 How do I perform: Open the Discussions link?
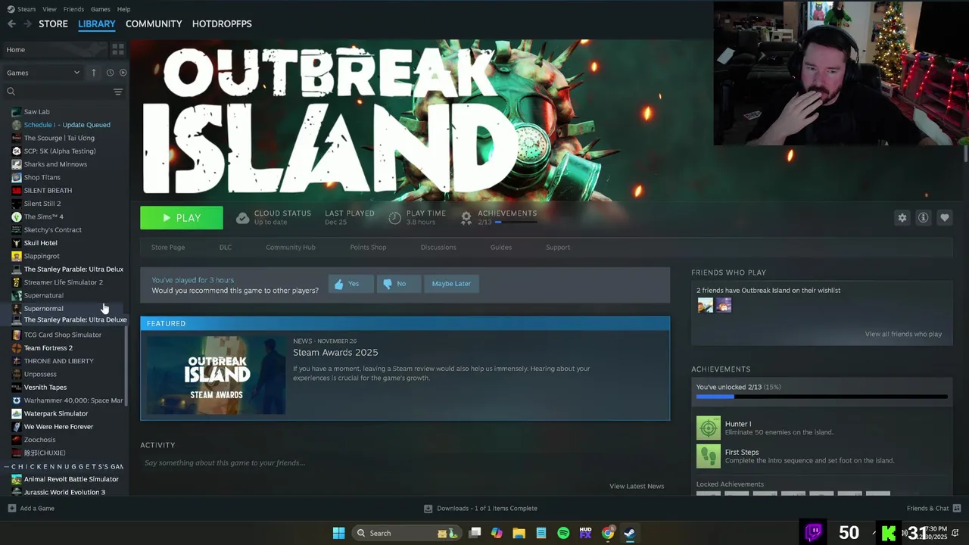click(438, 247)
